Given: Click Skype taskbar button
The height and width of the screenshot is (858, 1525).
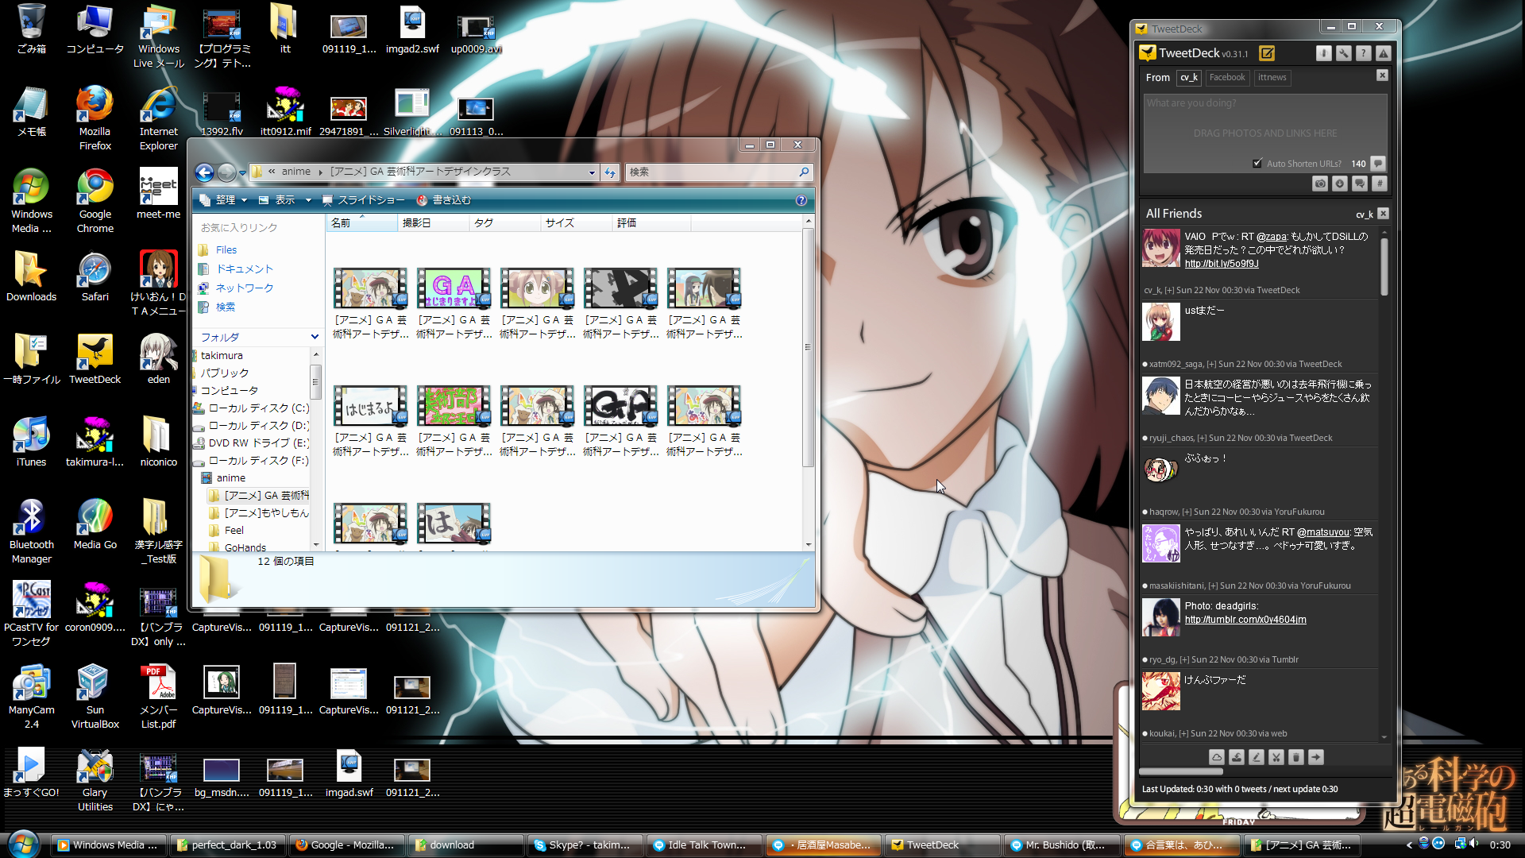Looking at the screenshot, I should pyautogui.click(x=584, y=845).
